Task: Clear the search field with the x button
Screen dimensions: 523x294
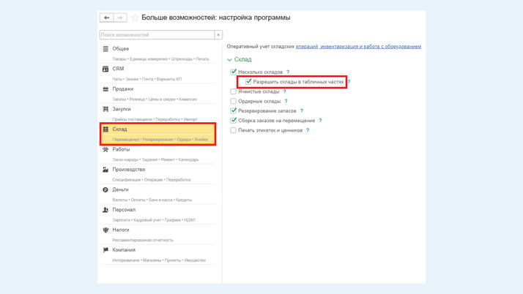Action: (218, 34)
